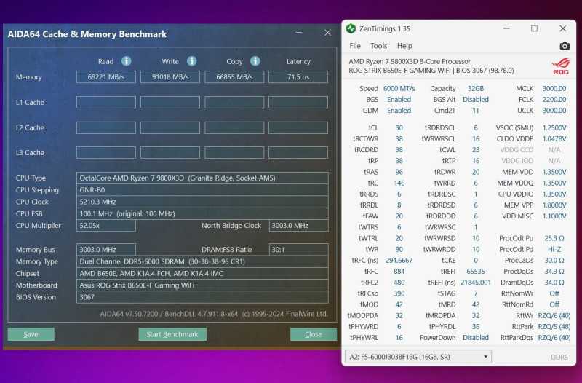Click the RttPark value RZQ/5 (48)
Viewport: 582px width, 383px height.
click(x=554, y=326)
